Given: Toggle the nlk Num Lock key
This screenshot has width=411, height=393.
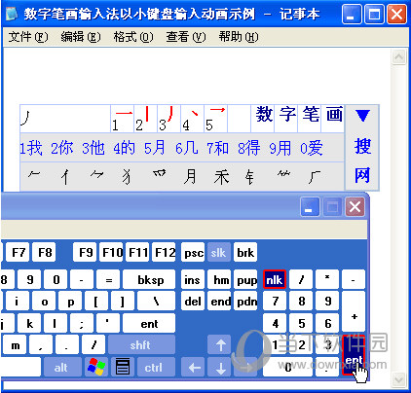Looking at the screenshot, I should coord(275,279).
